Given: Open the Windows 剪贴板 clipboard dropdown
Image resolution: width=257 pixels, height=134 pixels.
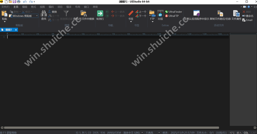Looking at the screenshot, I should (36, 16).
